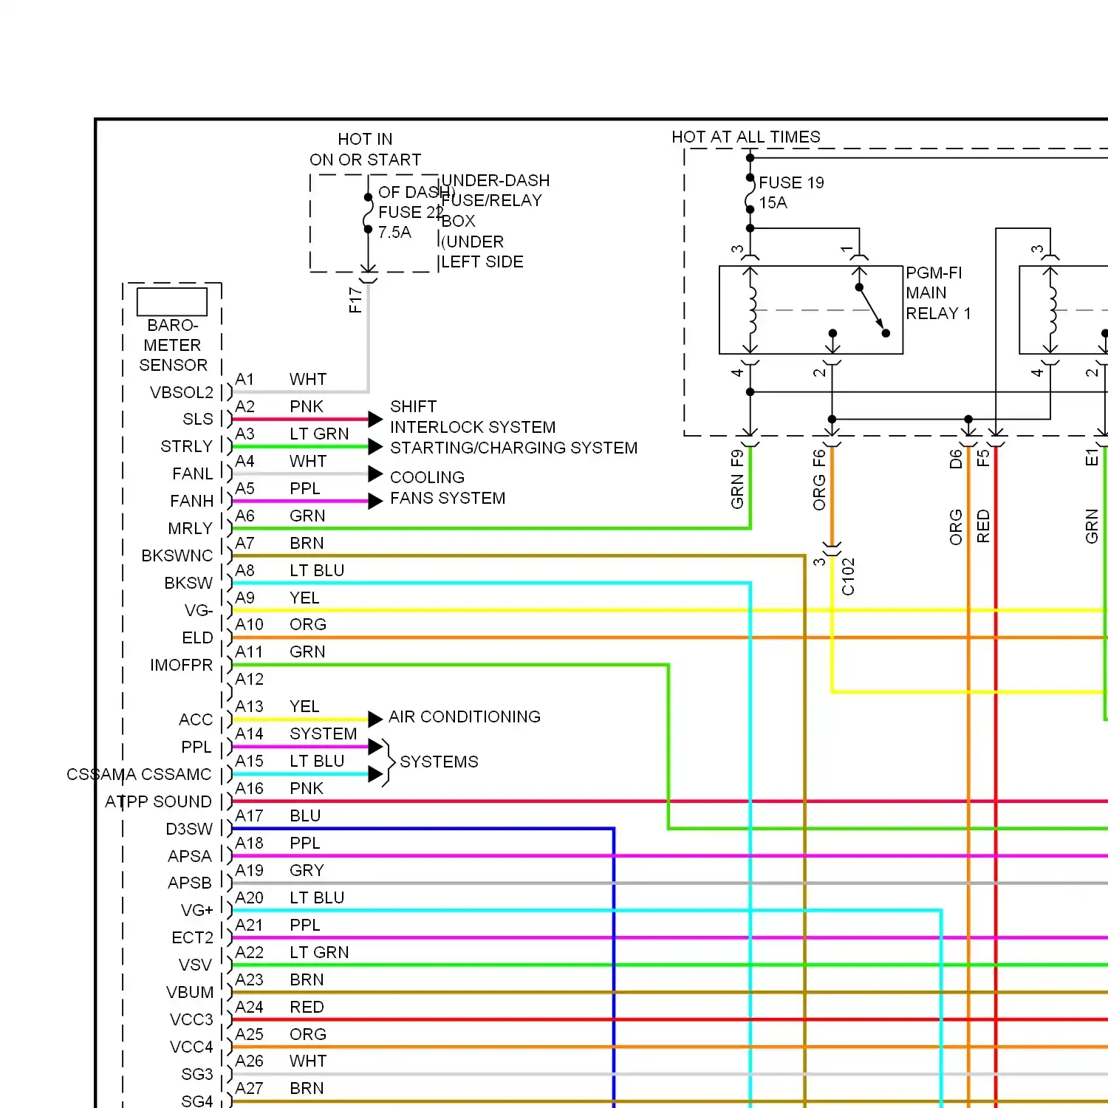Select pin label A2
The image size is (1108, 1108).
tap(244, 406)
